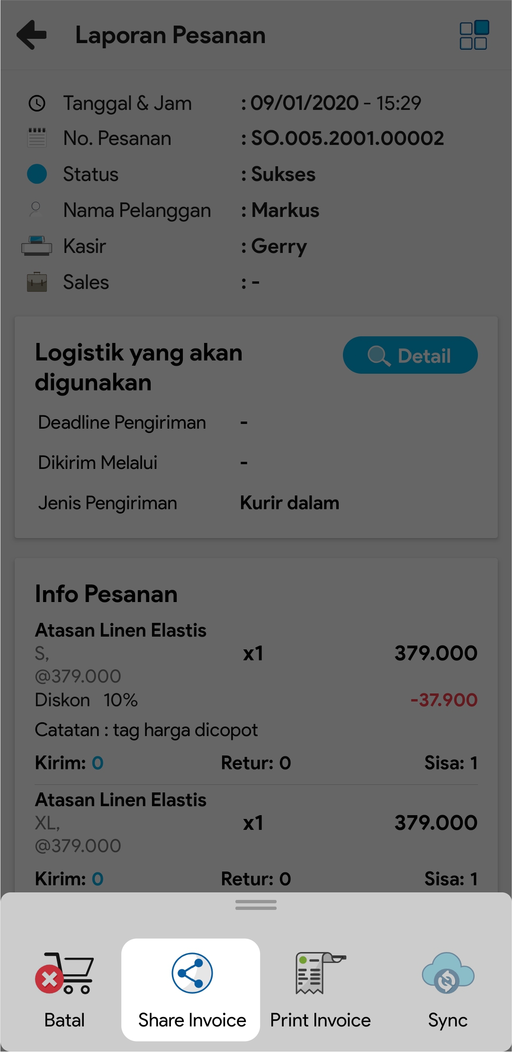512x1052 pixels.
Task: Tap the Laporan Pesanan title
Action: 171,35
